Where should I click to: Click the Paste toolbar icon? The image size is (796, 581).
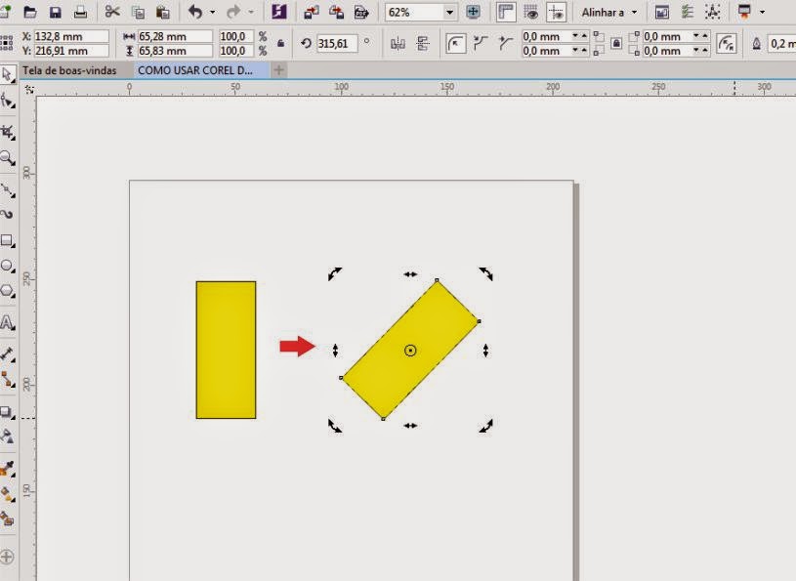tap(161, 12)
